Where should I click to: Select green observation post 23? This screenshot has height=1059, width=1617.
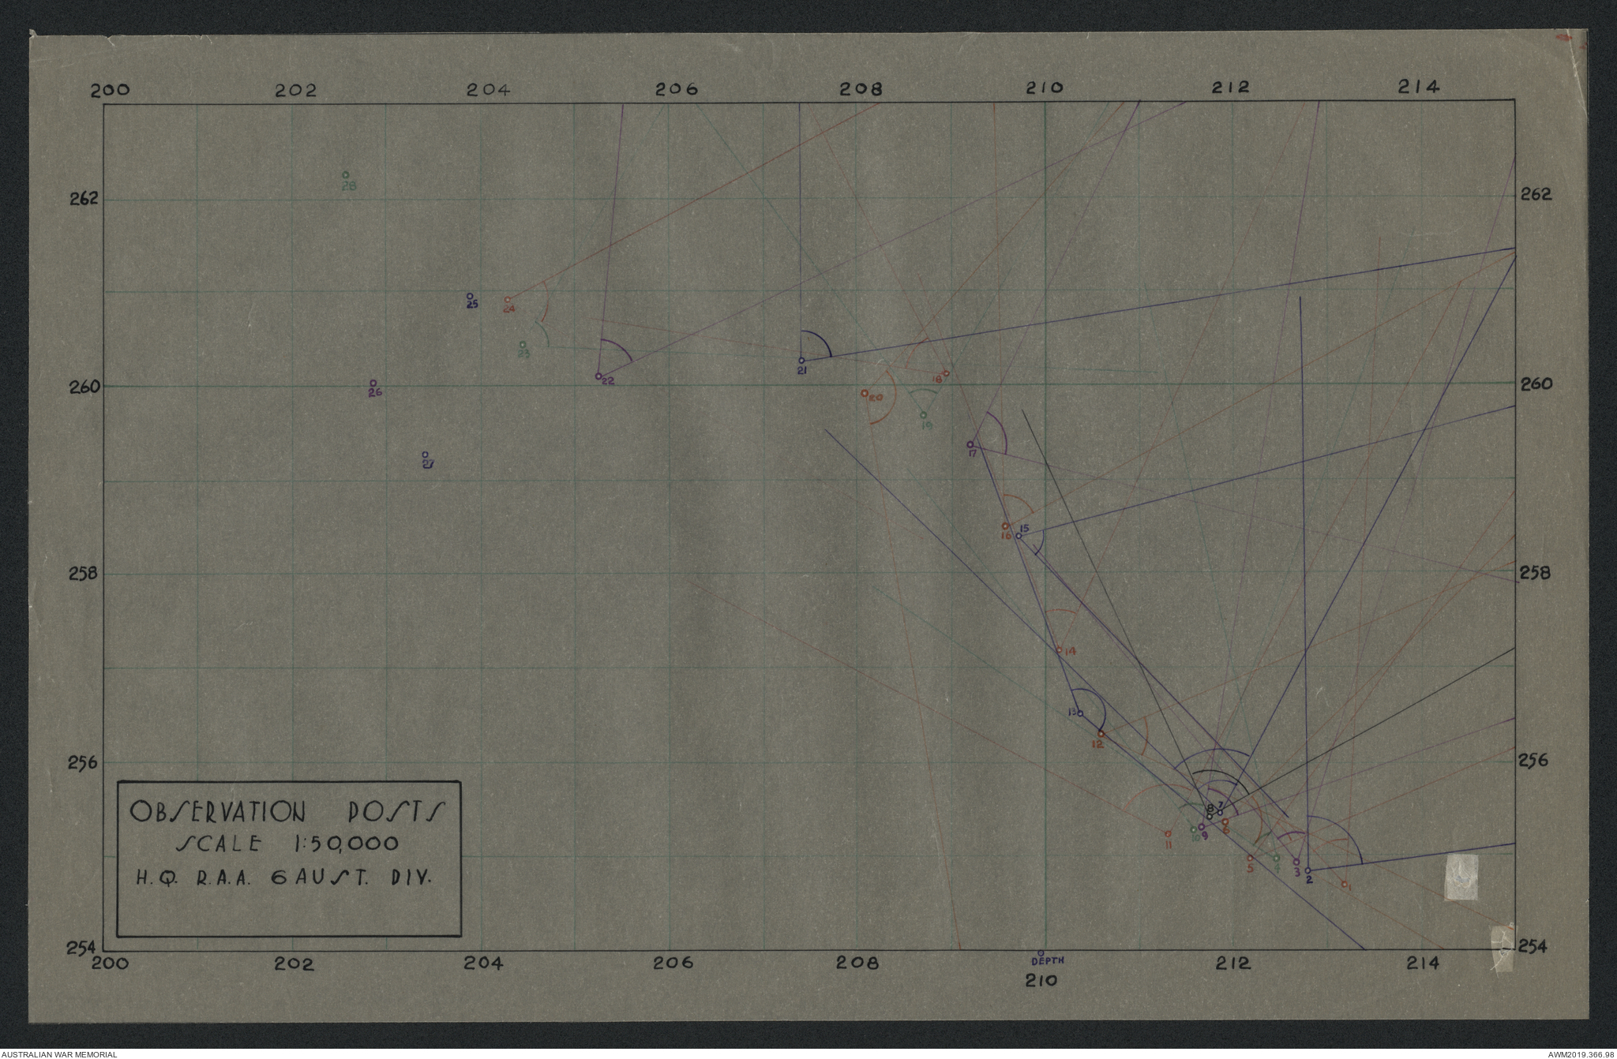[522, 344]
